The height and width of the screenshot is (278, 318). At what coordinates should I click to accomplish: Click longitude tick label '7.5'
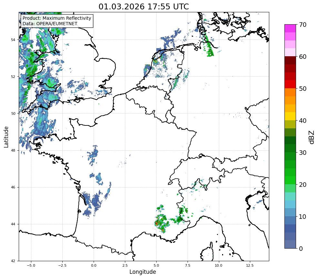[x=188, y=265]
